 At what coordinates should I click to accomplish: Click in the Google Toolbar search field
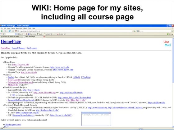10,34
